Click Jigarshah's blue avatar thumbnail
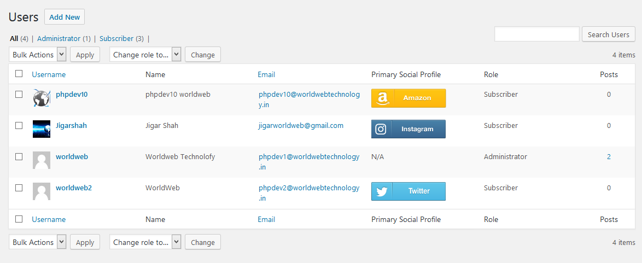 click(x=42, y=129)
